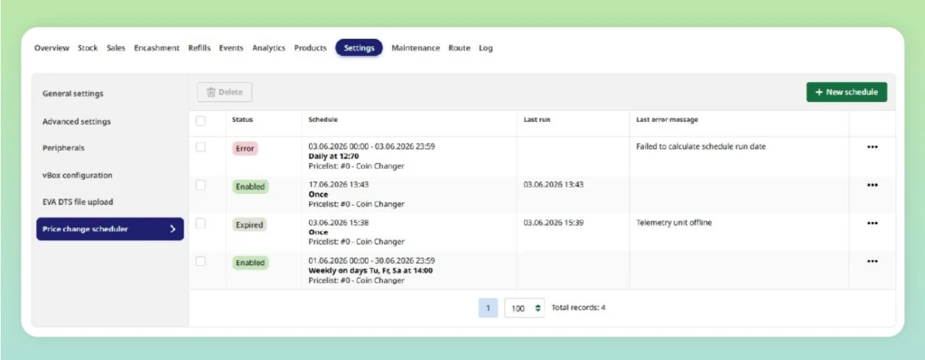Open three-dot menu for the 17.06.2026 13:43 schedule
Viewport: 925px width, 360px height.
click(872, 185)
